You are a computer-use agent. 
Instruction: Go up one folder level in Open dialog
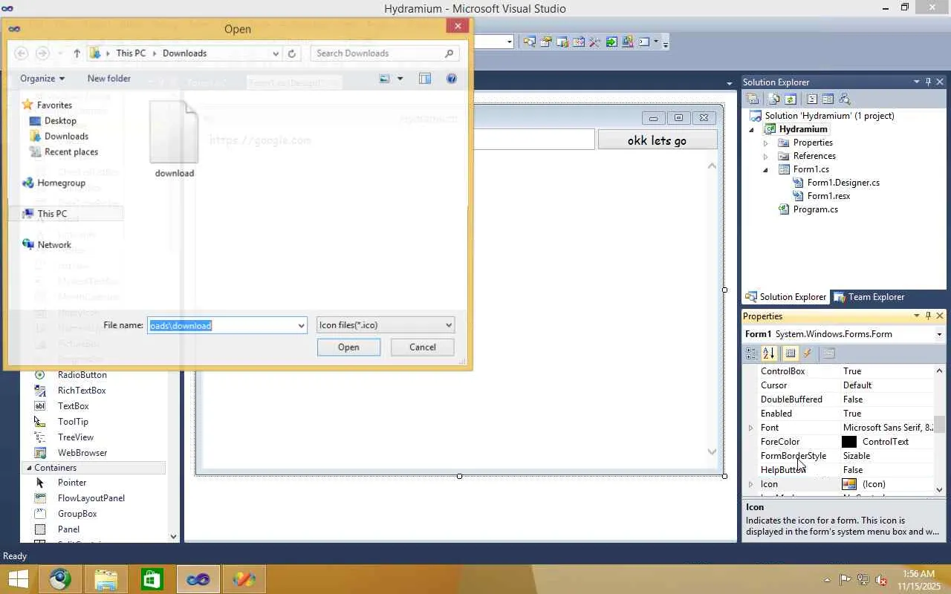[77, 53]
